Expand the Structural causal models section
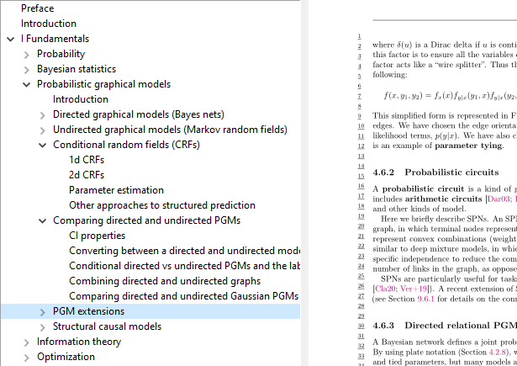Screen dimensions: 517x366 pyautogui.click(x=43, y=327)
